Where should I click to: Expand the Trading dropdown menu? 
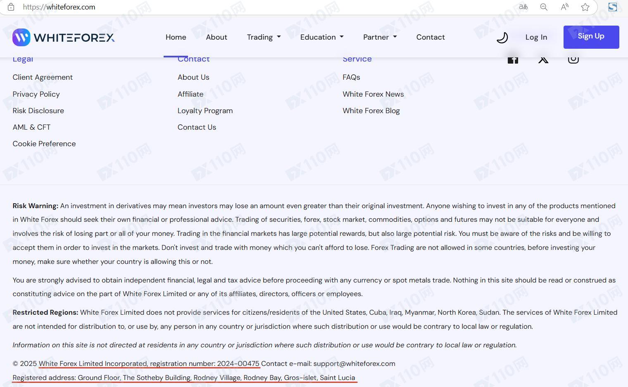(264, 37)
